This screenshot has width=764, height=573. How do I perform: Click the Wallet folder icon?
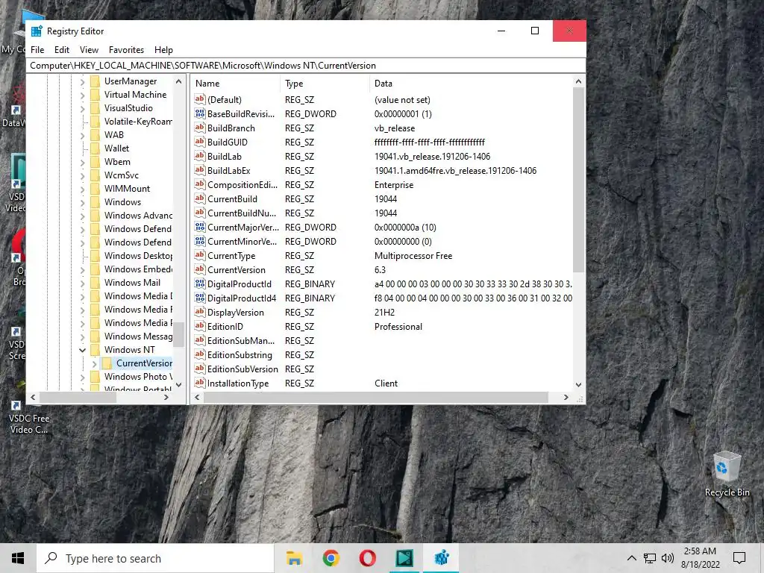pos(95,148)
